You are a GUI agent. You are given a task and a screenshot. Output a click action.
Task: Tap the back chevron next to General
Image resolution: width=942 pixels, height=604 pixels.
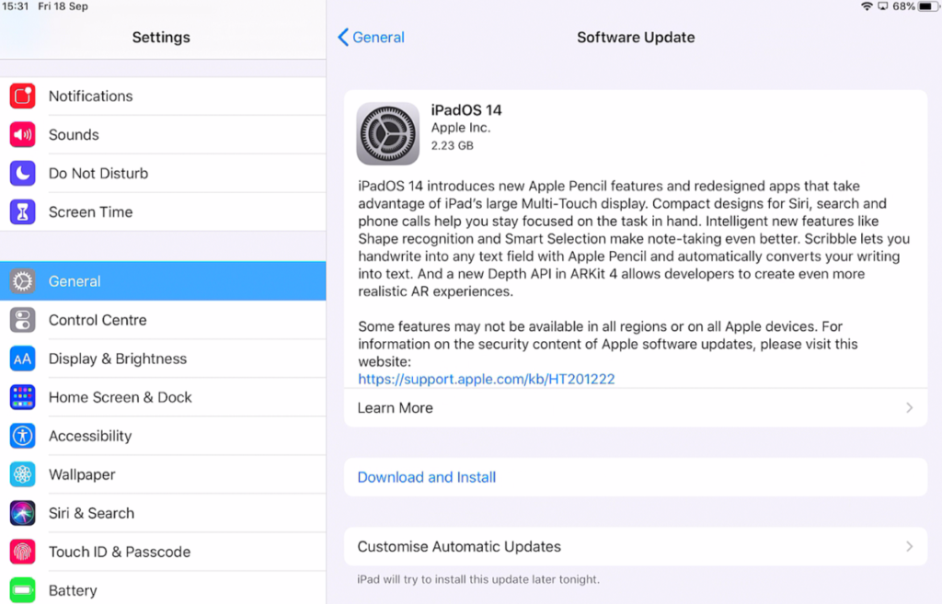click(x=343, y=37)
